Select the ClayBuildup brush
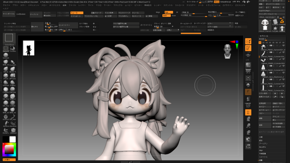The image size is (290, 163). point(6,90)
